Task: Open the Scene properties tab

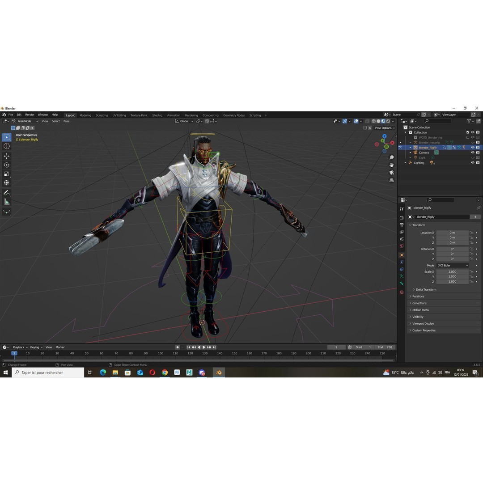Action: [402, 239]
